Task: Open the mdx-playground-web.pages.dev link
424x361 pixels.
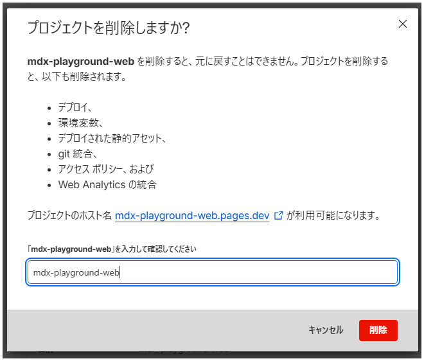Action: (x=192, y=216)
